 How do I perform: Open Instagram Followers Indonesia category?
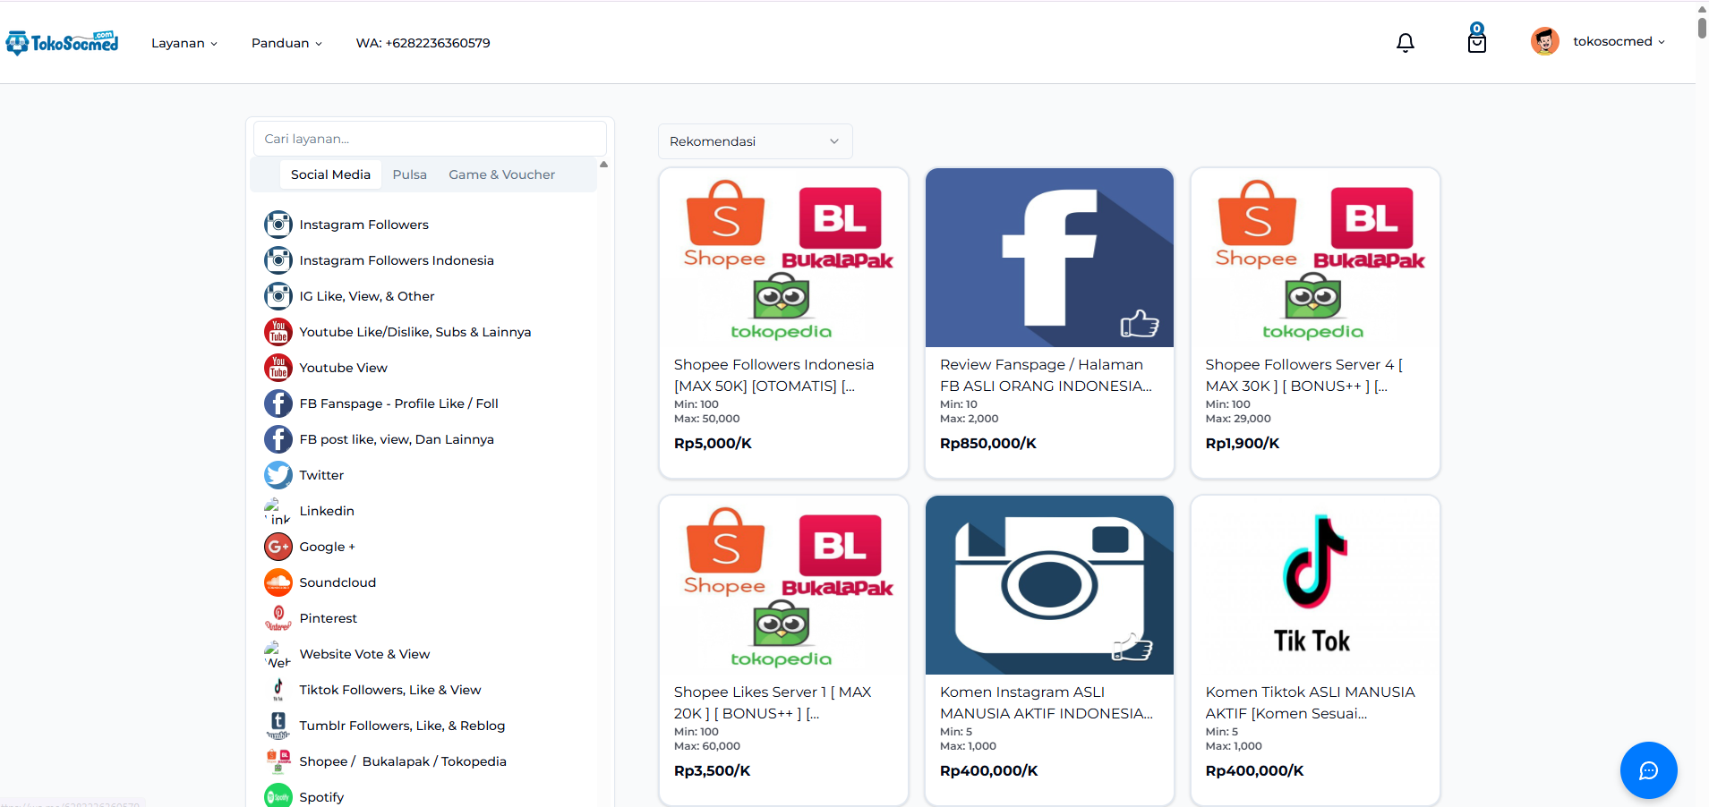[x=396, y=260]
